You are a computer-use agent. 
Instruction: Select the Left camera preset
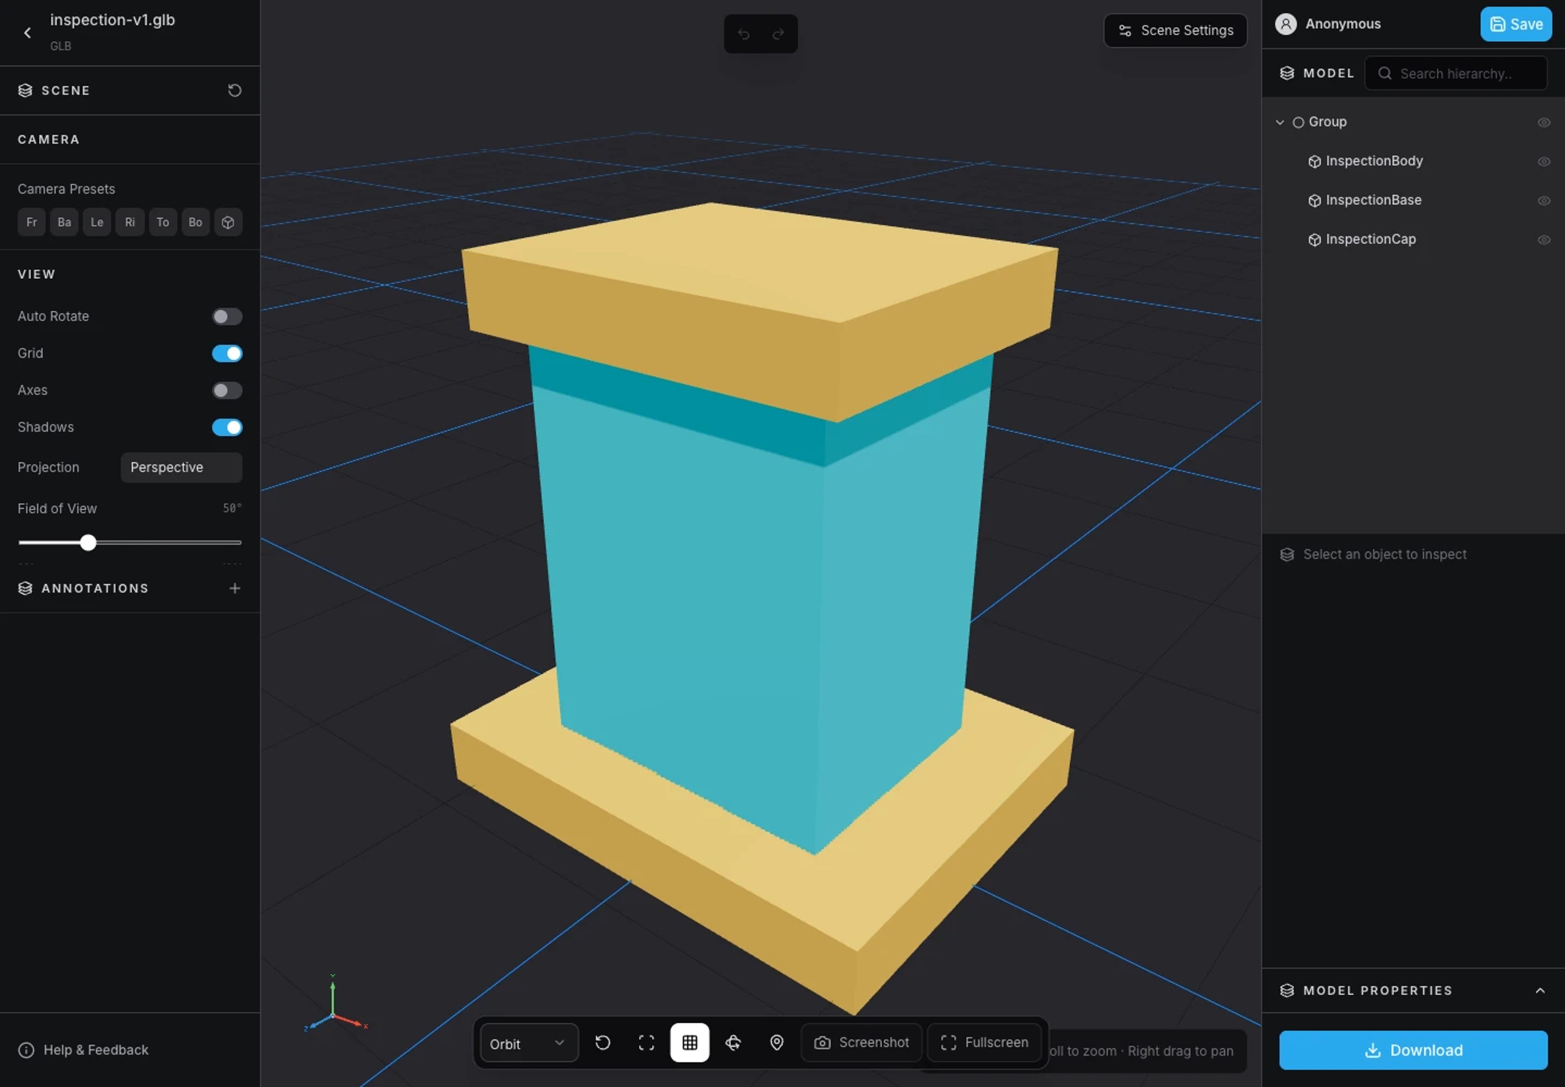97,222
